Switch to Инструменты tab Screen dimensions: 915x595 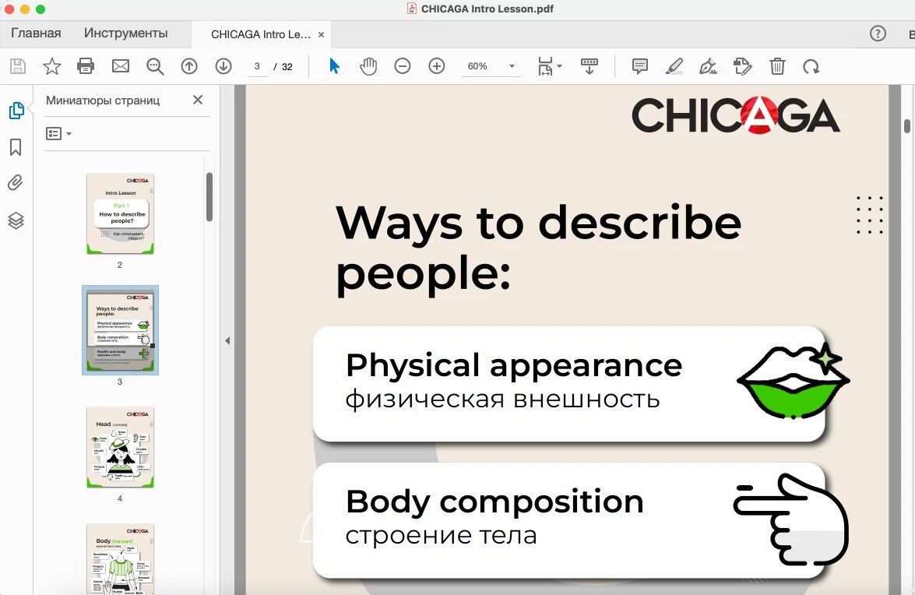pyautogui.click(x=125, y=33)
